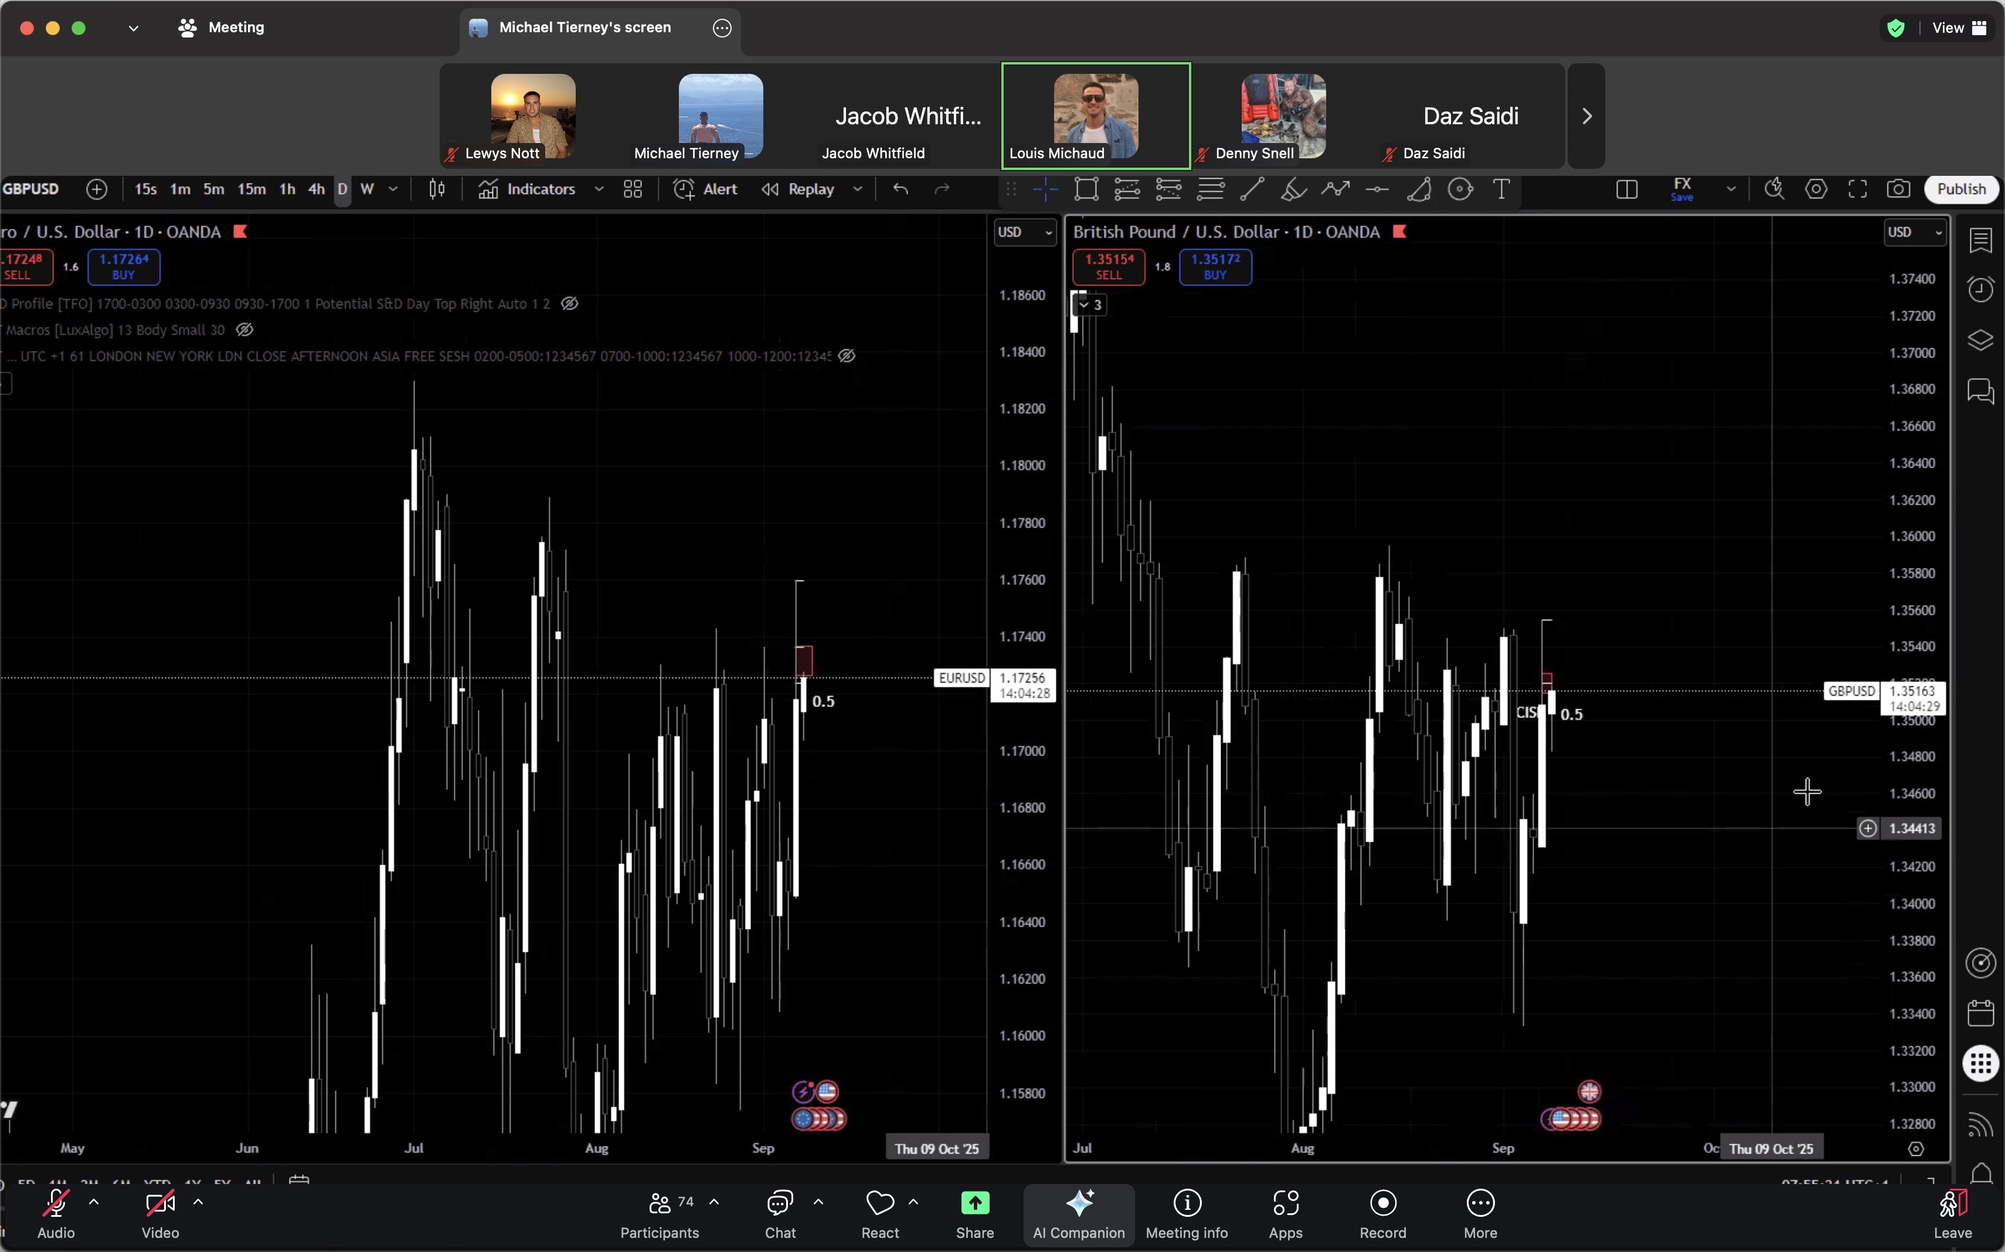This screenshot has width=2005, height=1252.
Task: Click the Publish button
Action: tap(1960, 190)
